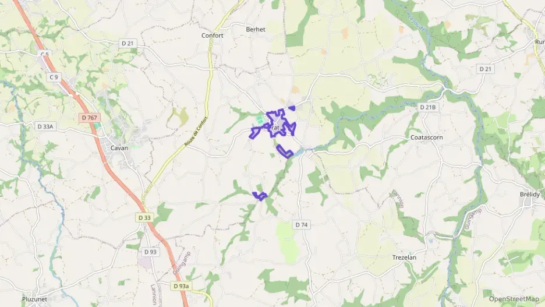Select the D 74 road marker
This screenshot has width=545, height=307.
tap(302, 225)
